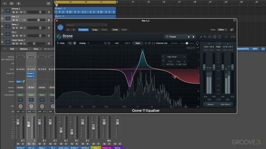The image size is (266, 149).
Task: Click the Undo button in plugin header
Action: point(115,30)
